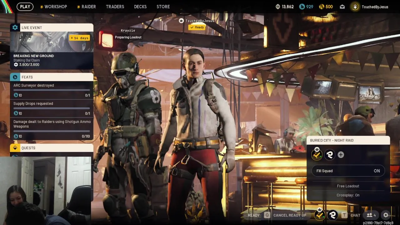Open the FEATS panel header
Image resolution: width=400 pixels, height=225 pixels.
pos(52,77)
